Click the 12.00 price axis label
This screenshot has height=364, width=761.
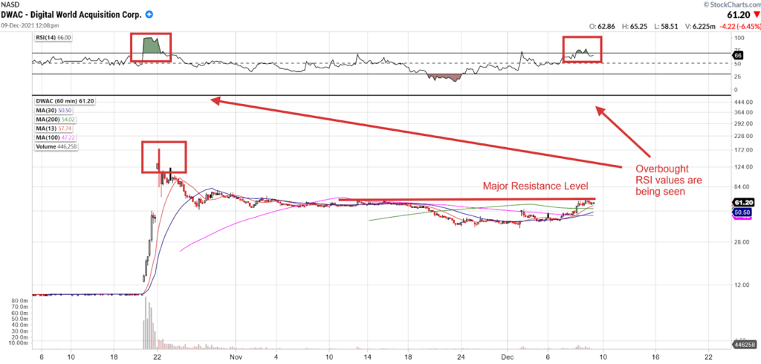coord(742,285)
